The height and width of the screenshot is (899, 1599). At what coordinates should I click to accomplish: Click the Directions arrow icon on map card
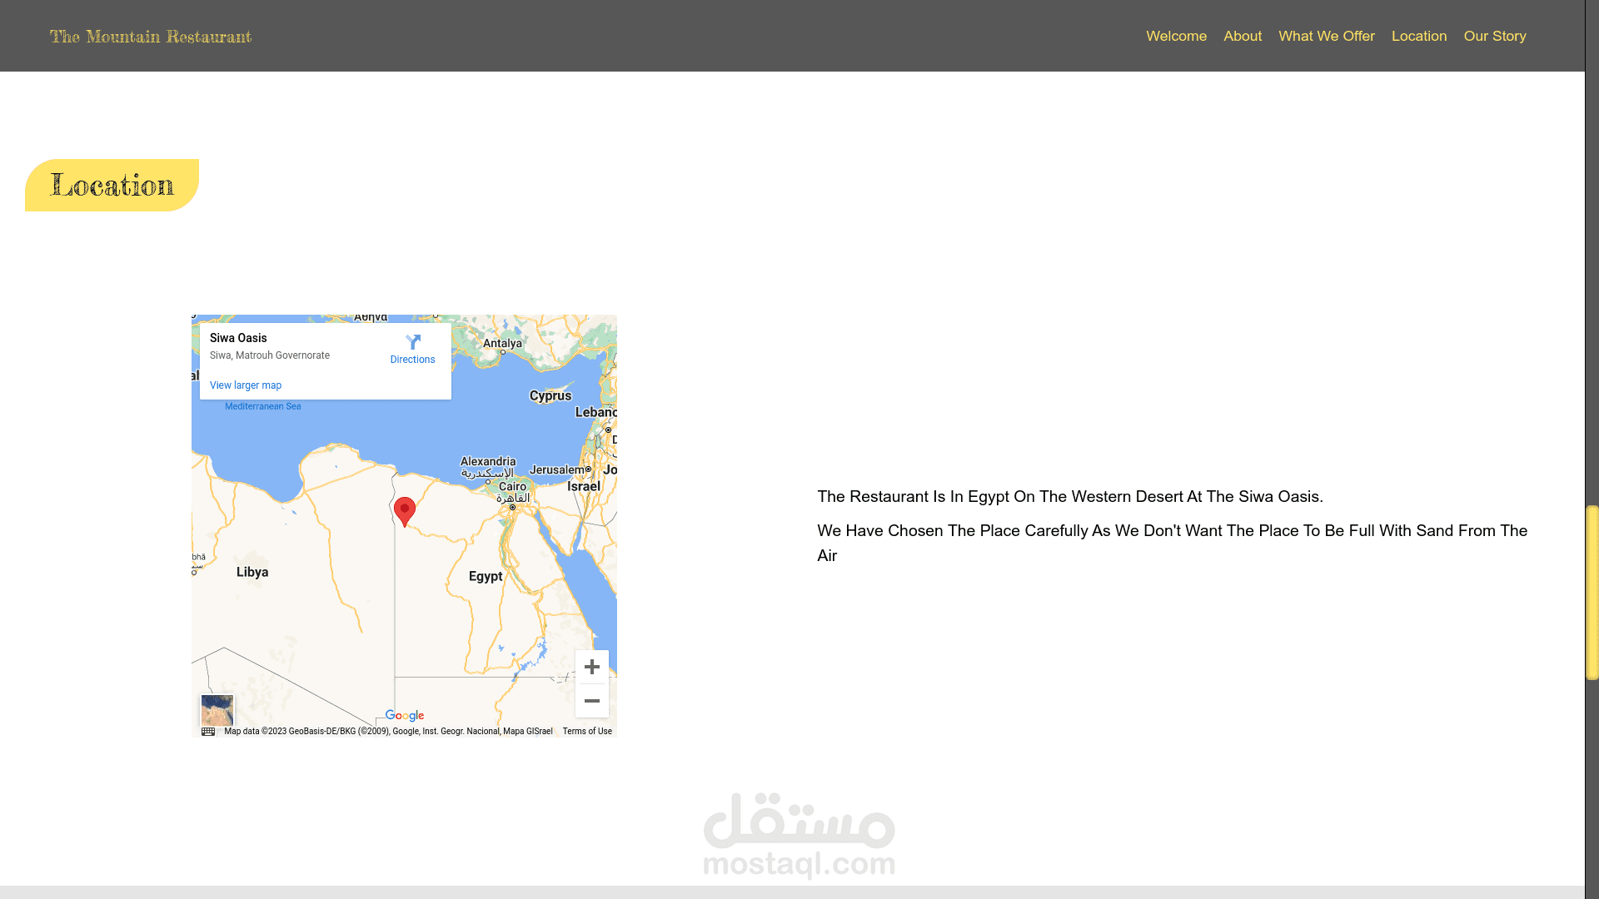(413, 343)
